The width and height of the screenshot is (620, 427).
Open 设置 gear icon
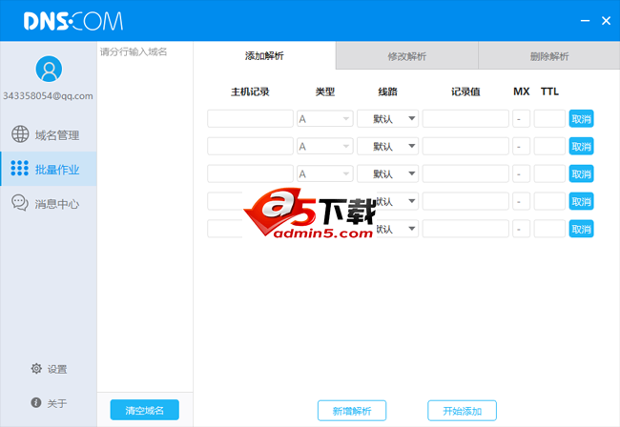(x=36, y=368)
